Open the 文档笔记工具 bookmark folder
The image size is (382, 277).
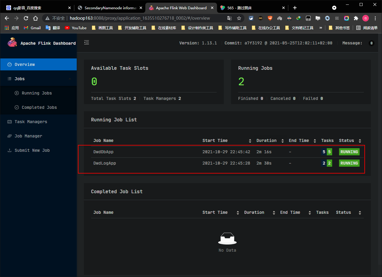pyautogui.click(x=299, y=28)
